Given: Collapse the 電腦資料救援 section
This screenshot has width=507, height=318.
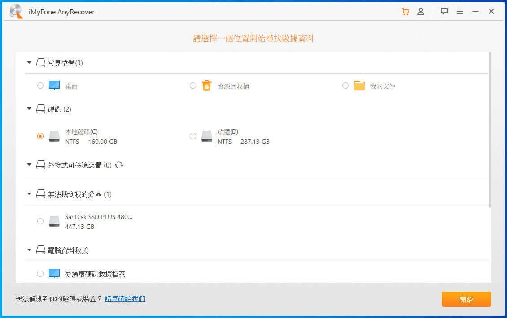Looking at the screenshot, I should click(x=29, y=250).
